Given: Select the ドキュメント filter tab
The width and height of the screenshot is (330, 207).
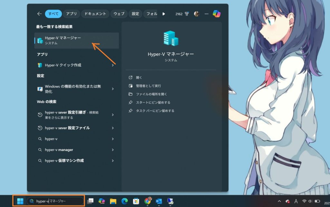Looking at the screenshot, I should pos(95,14).
